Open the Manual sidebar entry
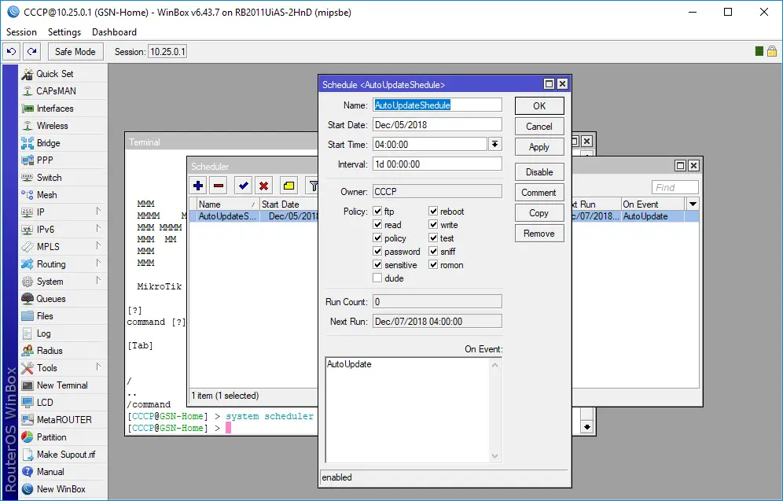Screen dimensions: 783x501 63,472
